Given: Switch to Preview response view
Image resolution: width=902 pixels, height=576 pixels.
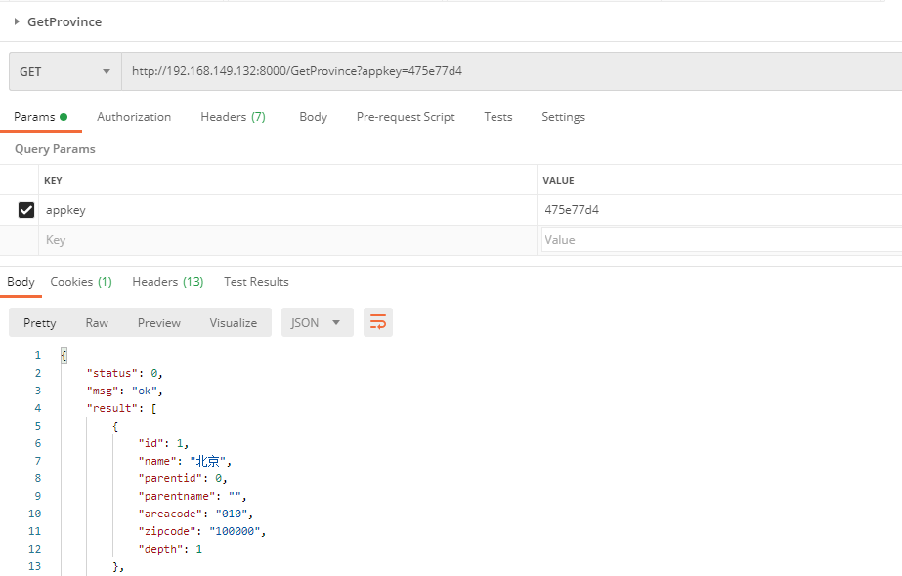Looking at the screenshot, I should 158,323.
